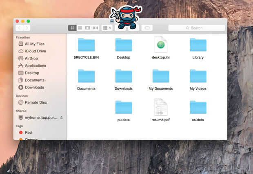The image size is (253, 174).
Task: Switch to Cover Flow view
Action: 95,28
